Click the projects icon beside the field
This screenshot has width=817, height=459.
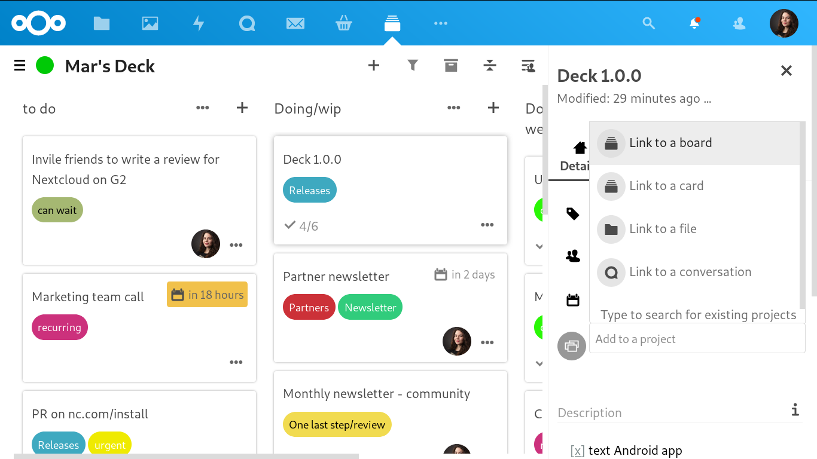coord(572,346)
